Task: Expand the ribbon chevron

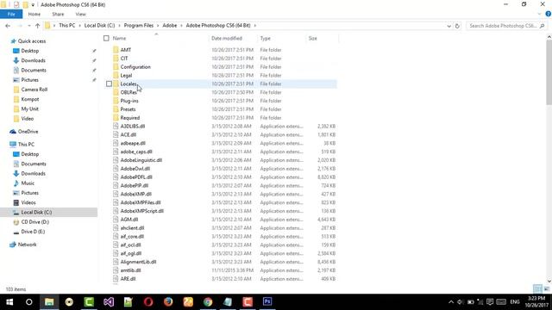Action: click(x=540, y=14)
